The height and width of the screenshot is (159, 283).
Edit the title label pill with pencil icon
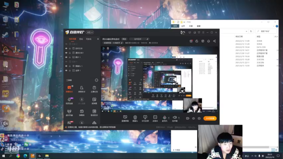[140, 39]
